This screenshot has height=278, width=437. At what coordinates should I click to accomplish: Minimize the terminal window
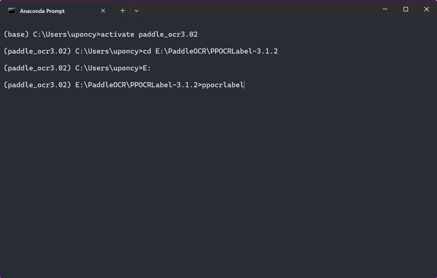[385, 9]
